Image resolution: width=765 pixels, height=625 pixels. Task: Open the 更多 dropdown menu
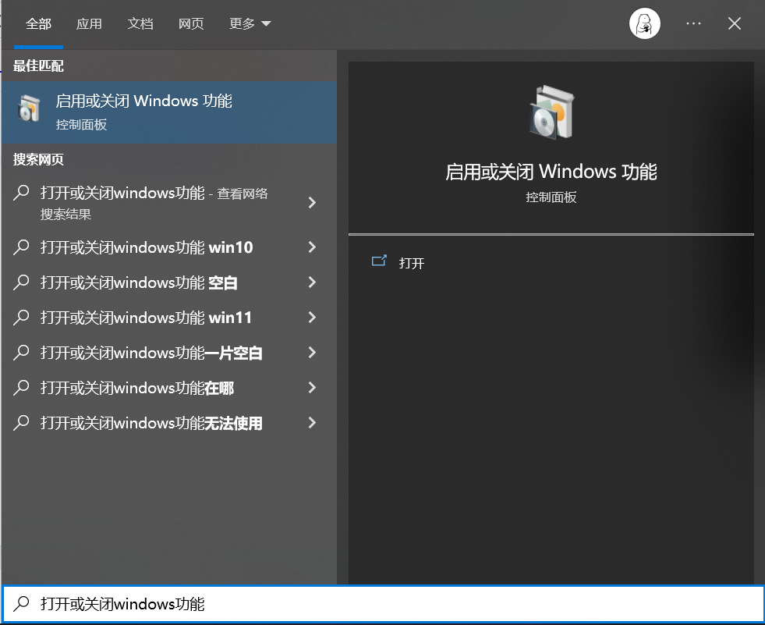coord(250,24)
